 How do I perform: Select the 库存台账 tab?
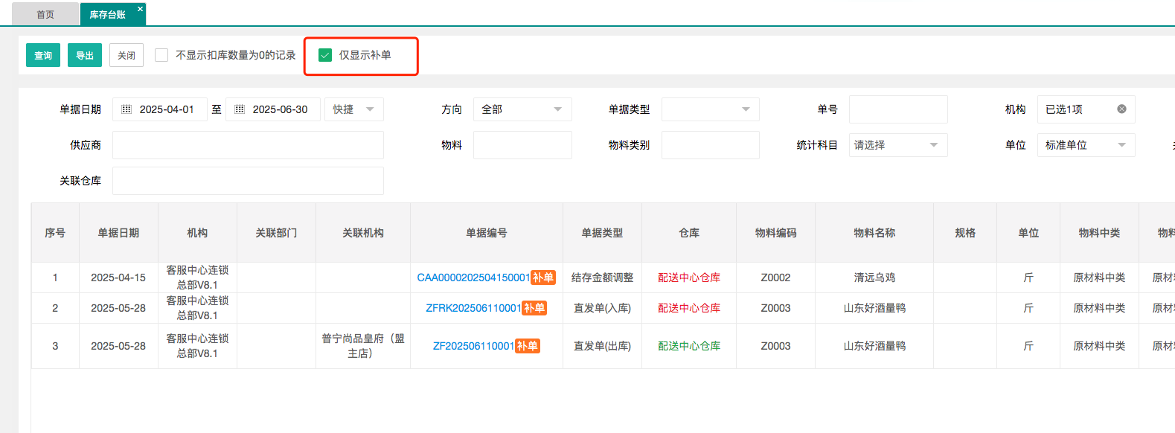point(107,14)
